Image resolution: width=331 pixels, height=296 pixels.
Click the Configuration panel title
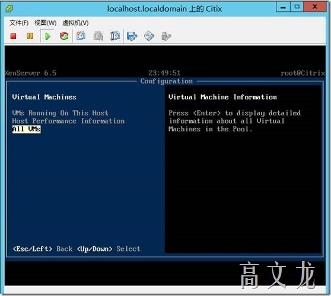pos(167,81)
